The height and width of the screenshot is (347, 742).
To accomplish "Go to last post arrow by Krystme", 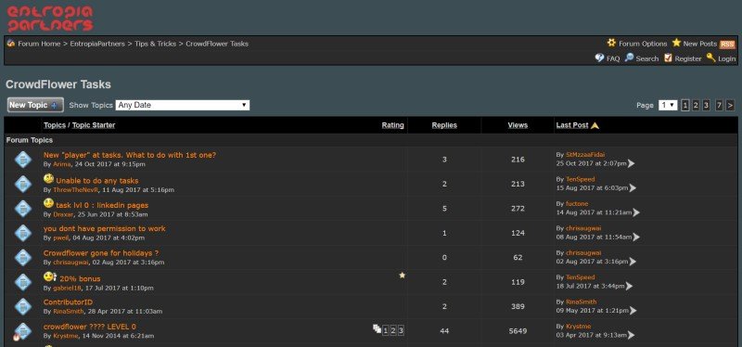I will [631, 335].
